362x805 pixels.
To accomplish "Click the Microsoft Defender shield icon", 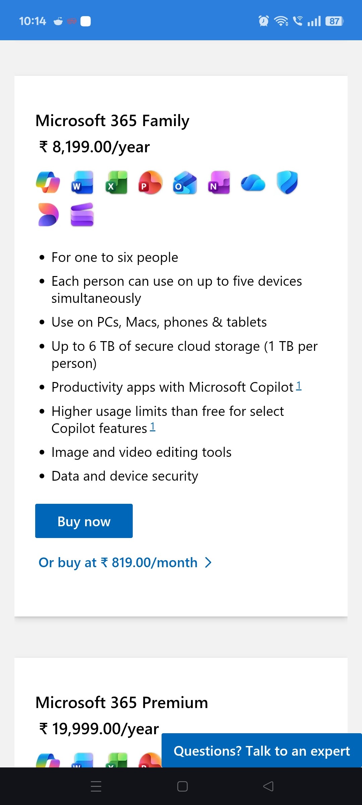I will (287, 182).
